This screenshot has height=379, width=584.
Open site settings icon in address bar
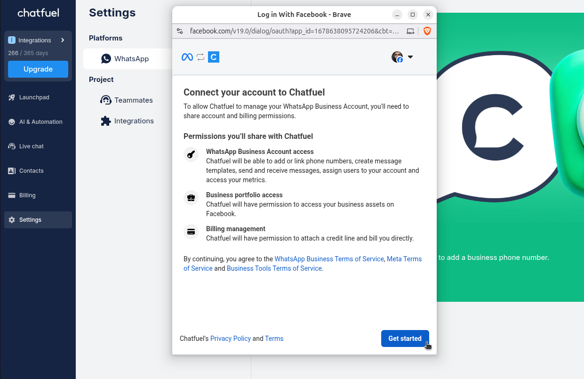click(180, 31)
